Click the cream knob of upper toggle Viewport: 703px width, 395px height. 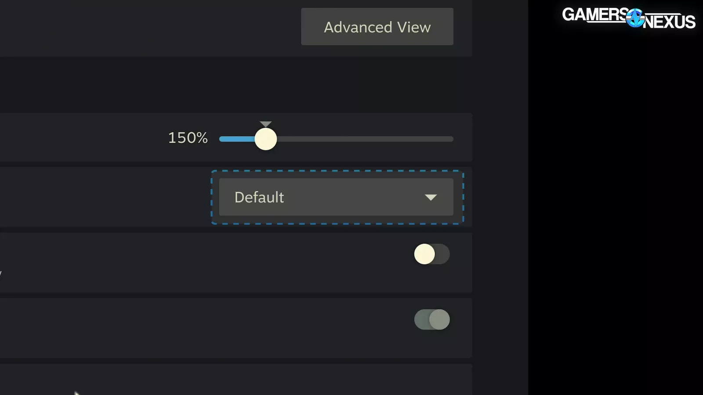pyautogui.click(x=424, y=254)
